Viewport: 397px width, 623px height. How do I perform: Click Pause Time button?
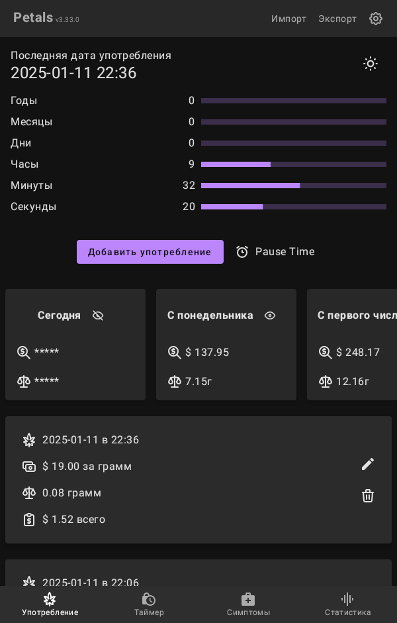coord(275,252)
